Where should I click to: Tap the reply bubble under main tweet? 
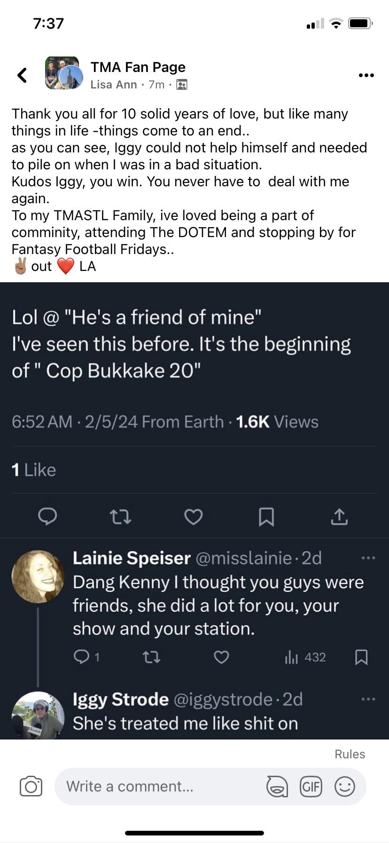47,517
